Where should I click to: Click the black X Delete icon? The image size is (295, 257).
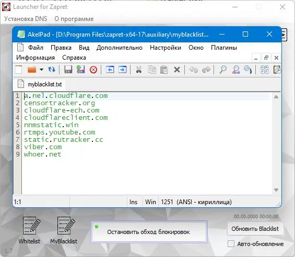click(x=177, y=70)
